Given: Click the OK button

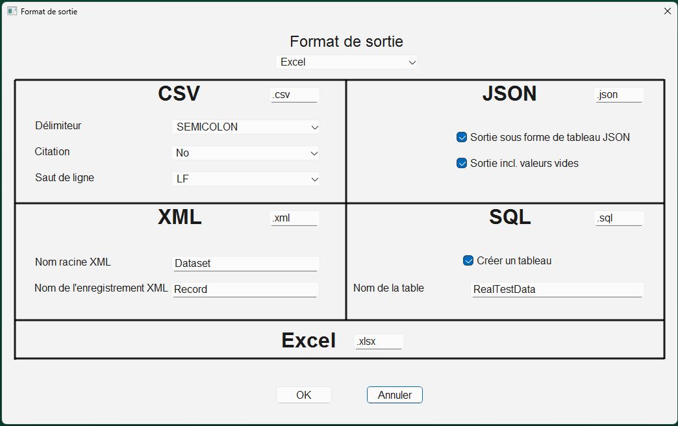Looking at the screenshot, I should click(304, 395).
